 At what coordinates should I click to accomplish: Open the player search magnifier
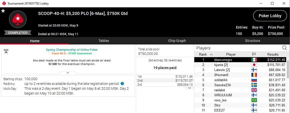click(285, 48)
